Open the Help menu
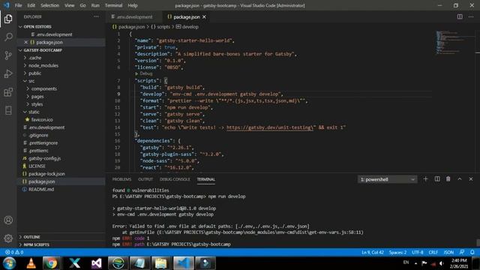480x270 pixels. point(133,5)
